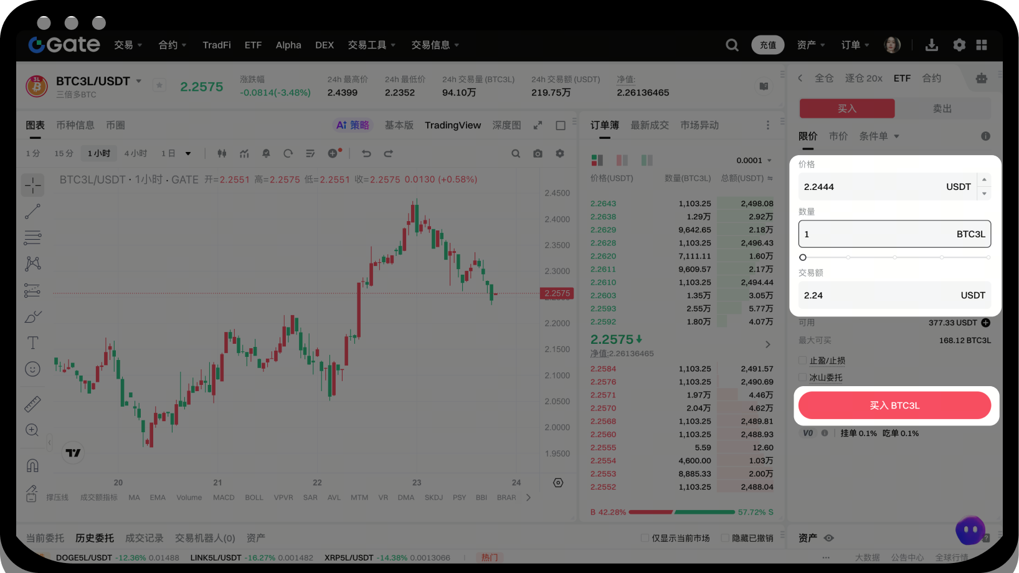Add funds with plus icon beside 可用

[x=985, y=323]
